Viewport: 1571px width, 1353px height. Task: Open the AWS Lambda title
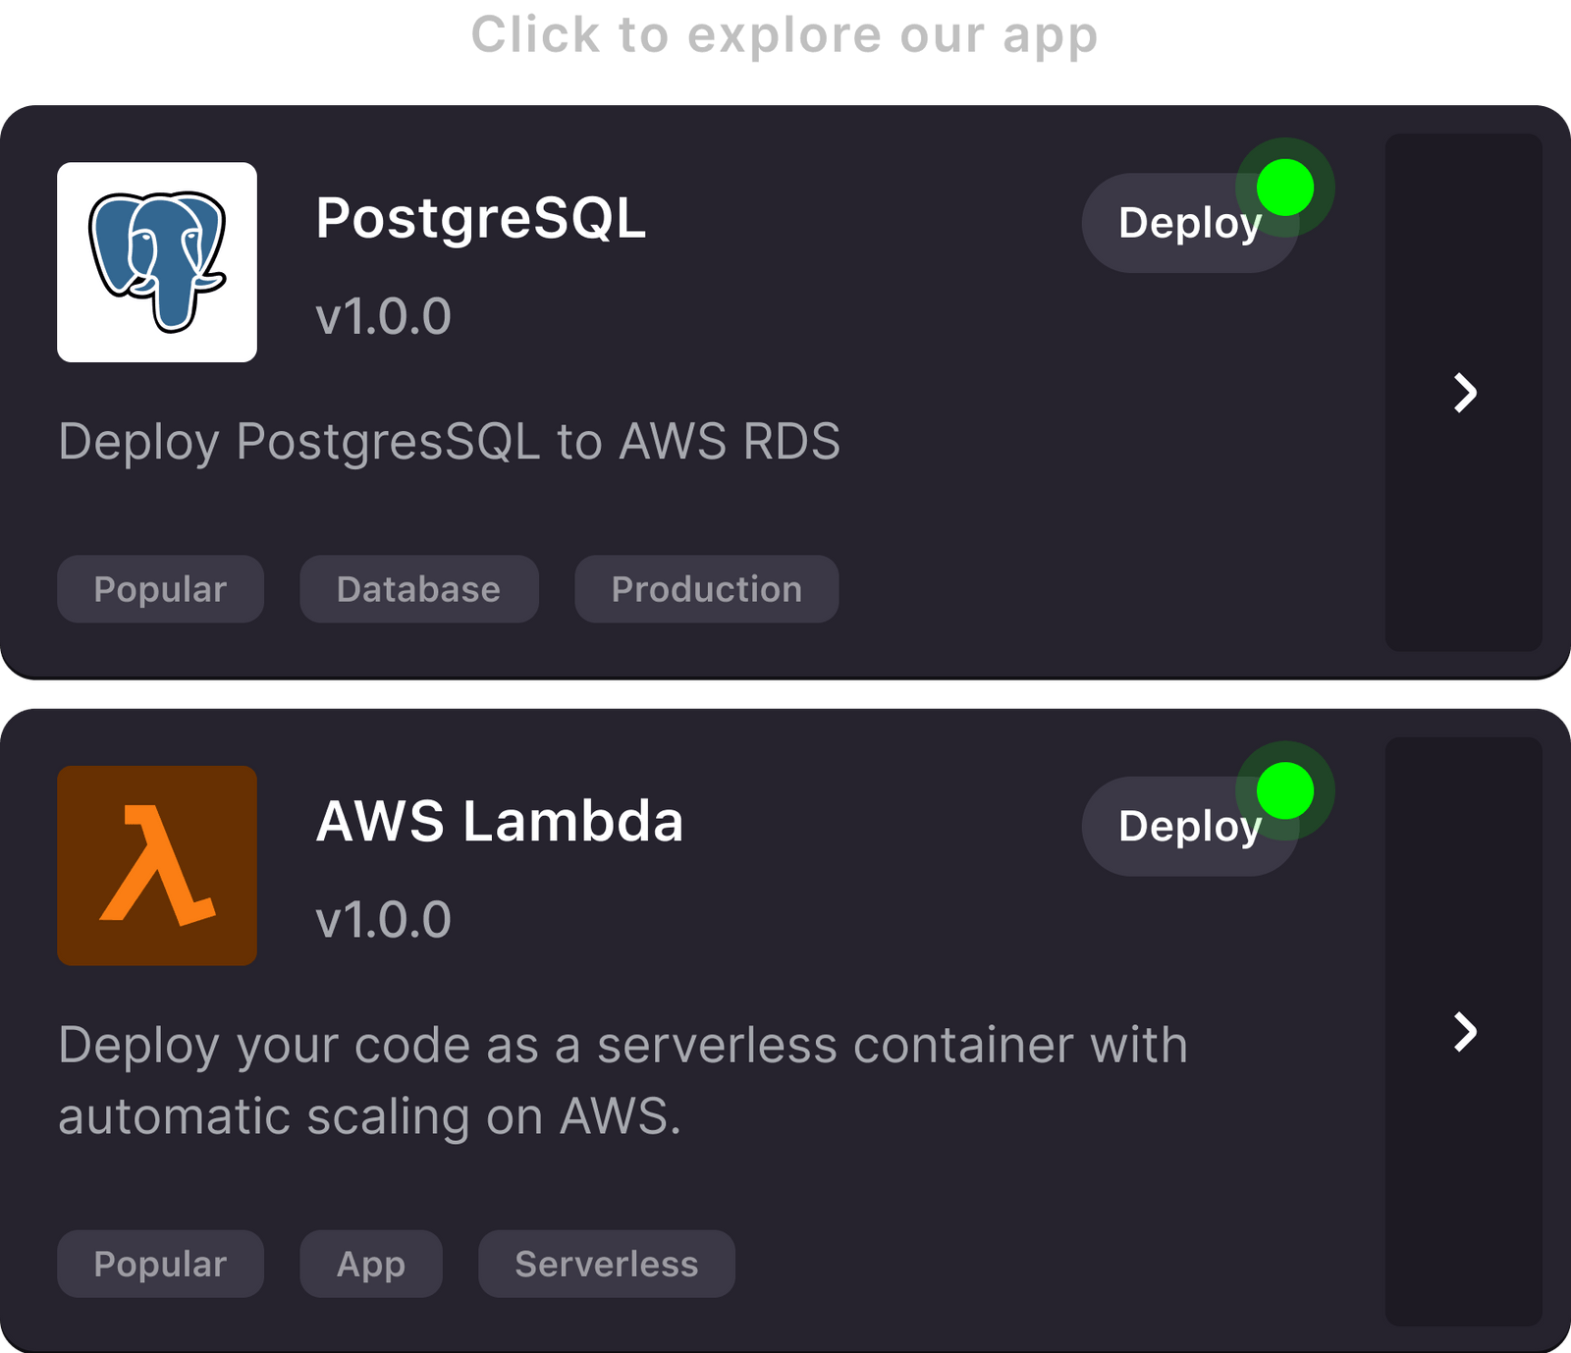tap(499, 821)
